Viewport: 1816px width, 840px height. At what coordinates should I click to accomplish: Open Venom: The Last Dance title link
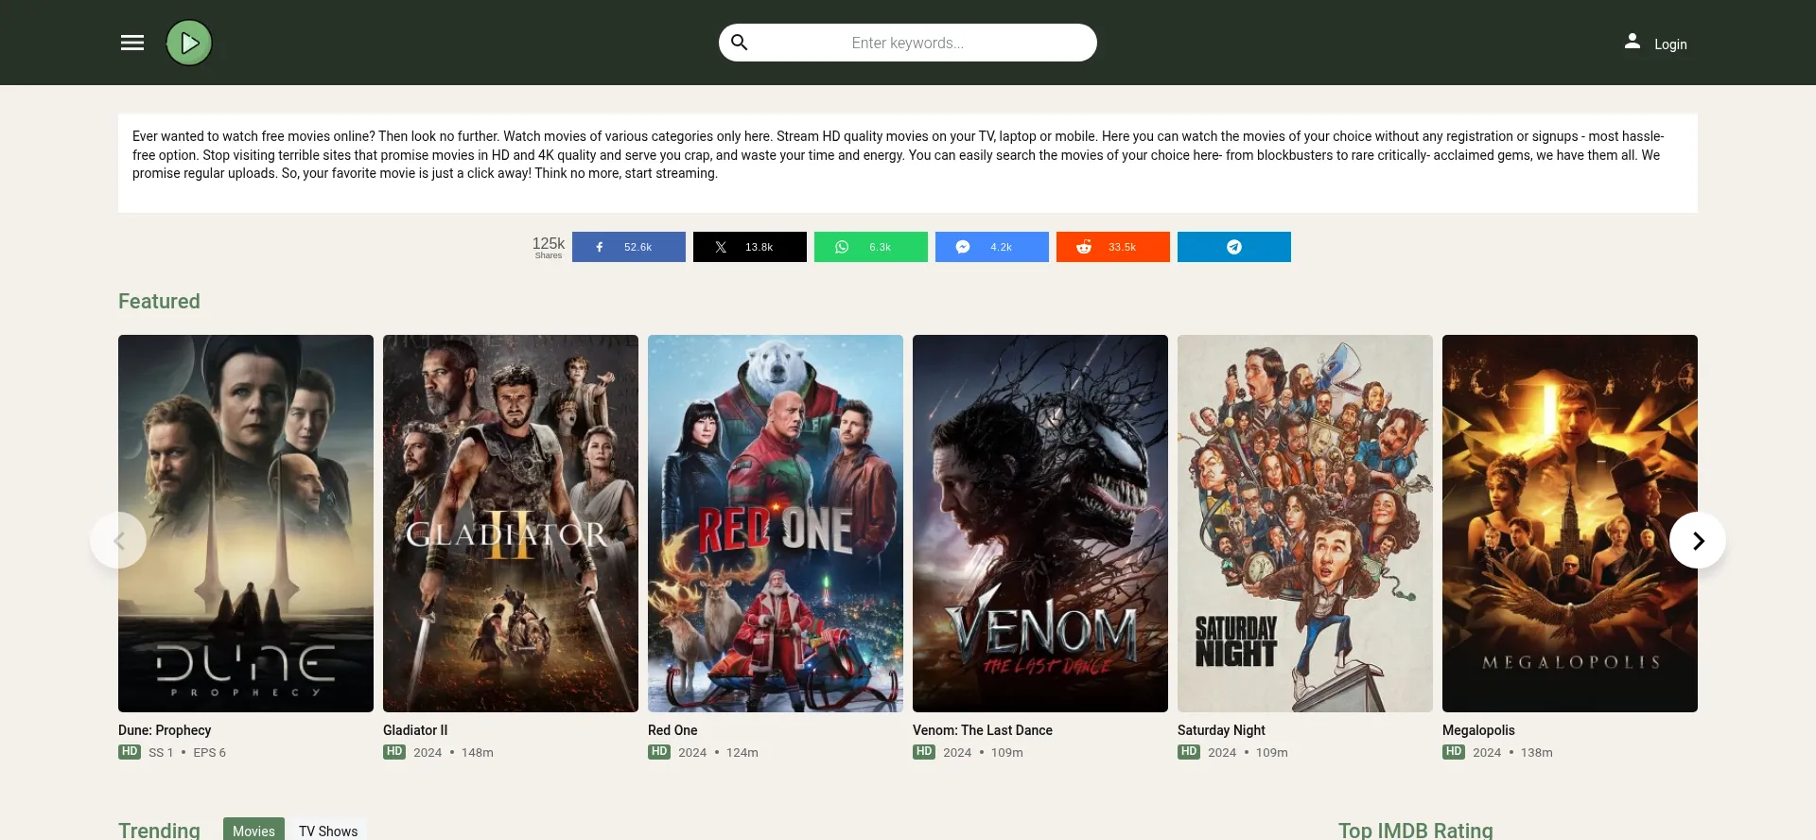point(983,730)
